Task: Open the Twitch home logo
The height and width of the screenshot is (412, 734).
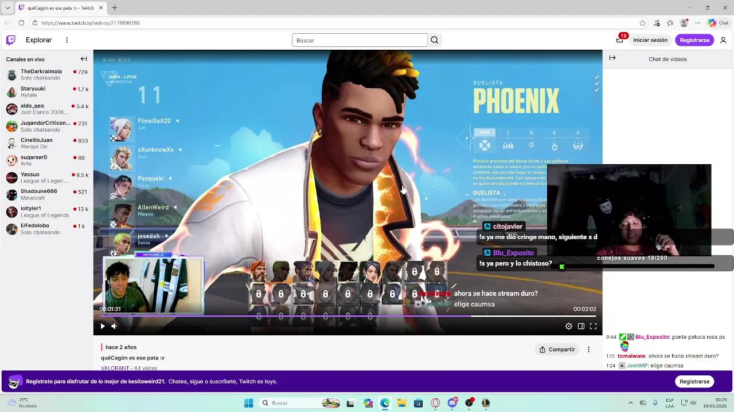Action: tap(11, 40)
